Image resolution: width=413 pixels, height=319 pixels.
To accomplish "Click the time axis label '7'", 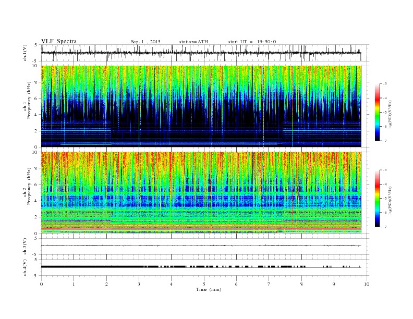I will [x=269, y=284].
